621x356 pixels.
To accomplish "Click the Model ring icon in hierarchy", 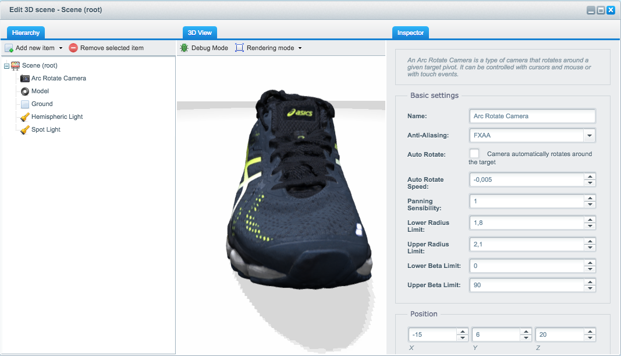I will [25, 91].
